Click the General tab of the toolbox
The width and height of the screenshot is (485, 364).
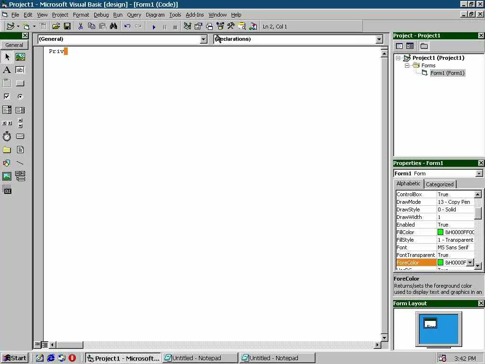coord(14,45)
